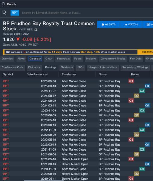Click the Q3 badge in the 2024-11-07 row
153x181 pixels.
142,91
